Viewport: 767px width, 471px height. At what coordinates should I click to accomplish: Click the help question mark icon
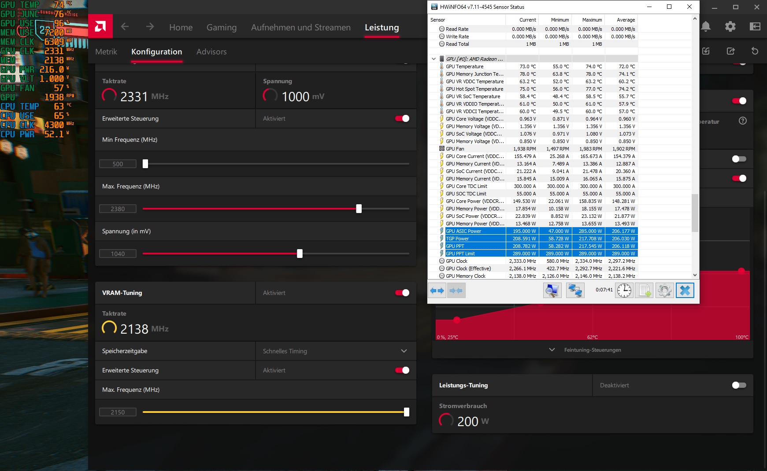click(x=743, y=121)
